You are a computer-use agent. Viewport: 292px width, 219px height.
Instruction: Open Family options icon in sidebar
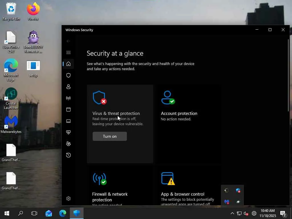[68, 144]
